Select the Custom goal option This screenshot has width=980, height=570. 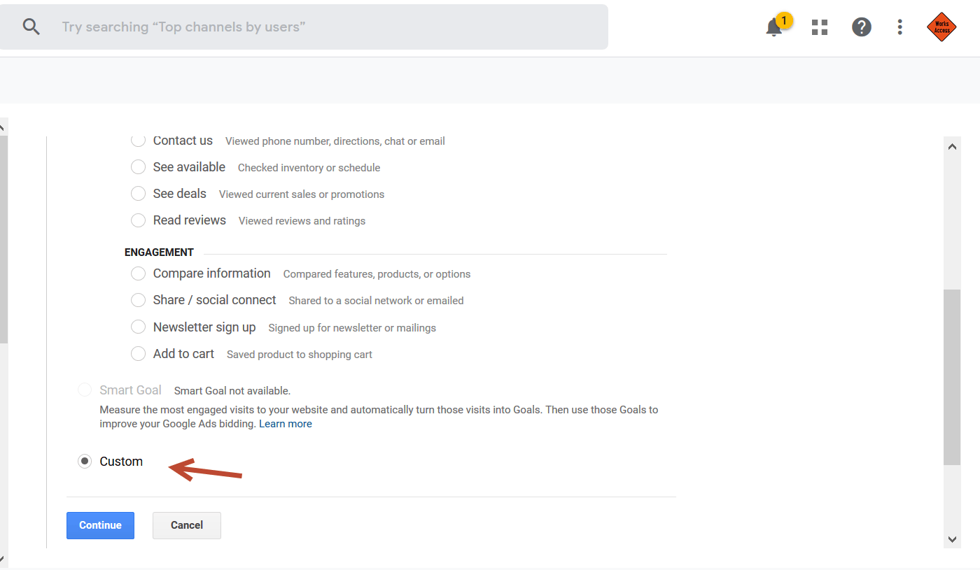[x=85, y=461]
